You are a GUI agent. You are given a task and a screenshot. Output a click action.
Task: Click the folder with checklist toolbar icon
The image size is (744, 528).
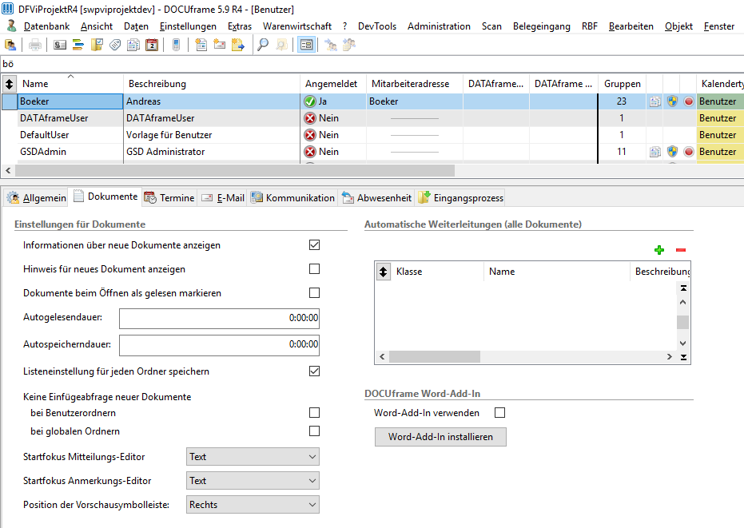pos(97,45)
